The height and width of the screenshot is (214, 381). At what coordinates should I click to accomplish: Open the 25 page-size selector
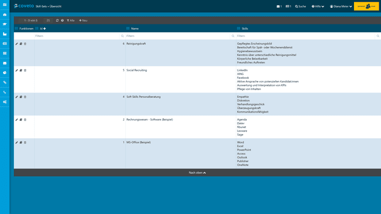point(48,20)
